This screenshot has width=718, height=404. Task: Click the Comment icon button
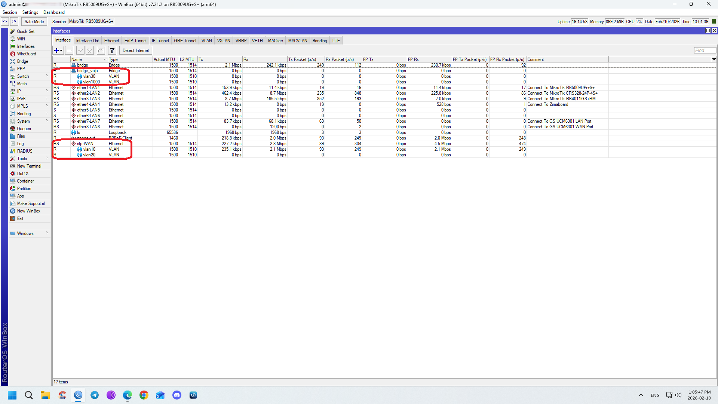click(101, 50)
